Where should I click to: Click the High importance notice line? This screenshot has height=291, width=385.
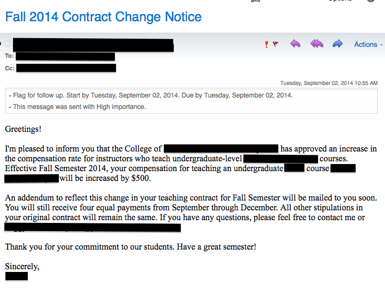77,107
